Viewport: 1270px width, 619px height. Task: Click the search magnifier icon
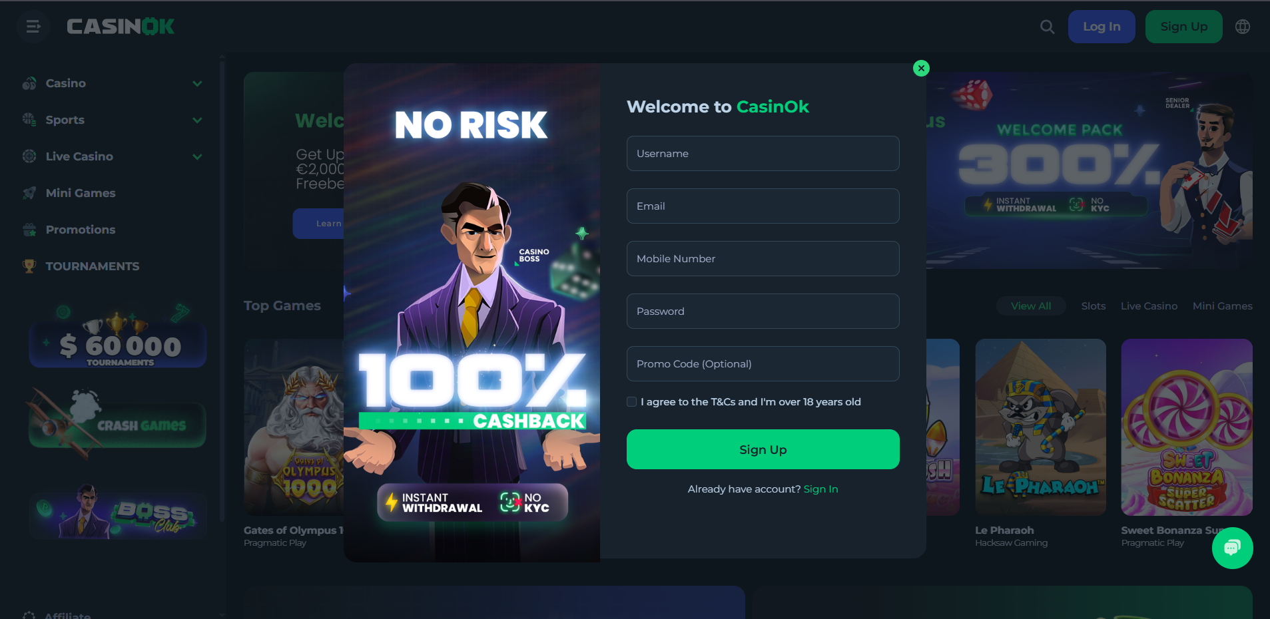pyautogui.click(x=1047, y=27)
